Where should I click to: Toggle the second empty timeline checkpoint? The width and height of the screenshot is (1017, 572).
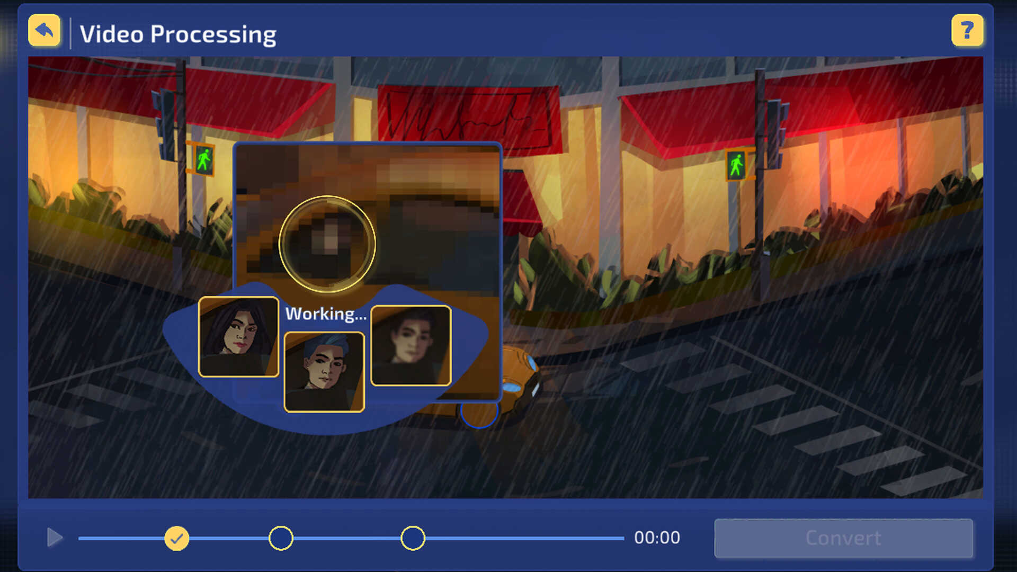click(412, 537)
